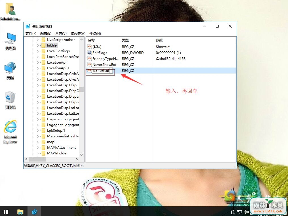Click the @shell32.dll,-4153 data cell

171,59
